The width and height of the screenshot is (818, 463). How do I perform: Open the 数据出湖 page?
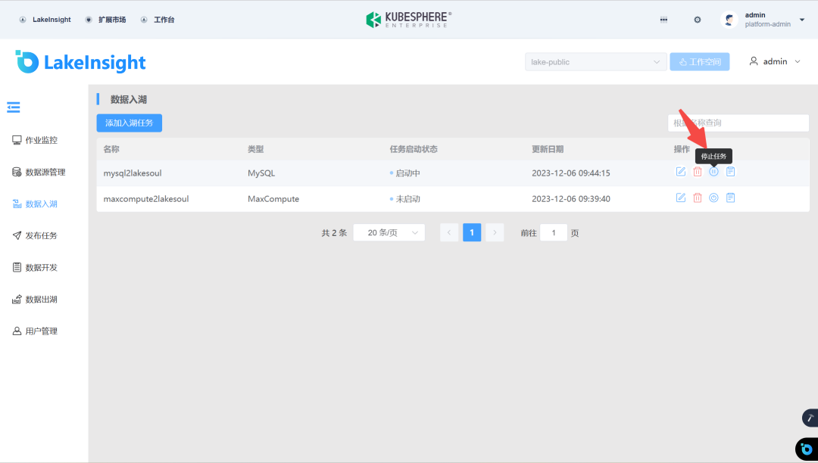35,300
